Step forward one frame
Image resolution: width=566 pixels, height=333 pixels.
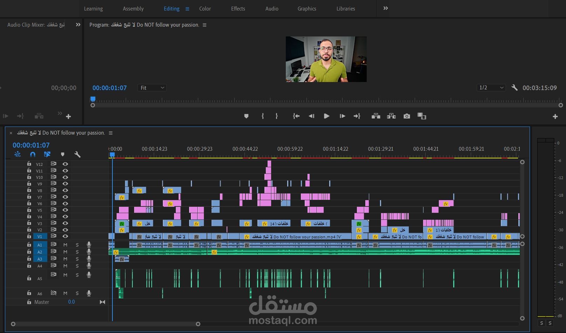tap(342, 116)
